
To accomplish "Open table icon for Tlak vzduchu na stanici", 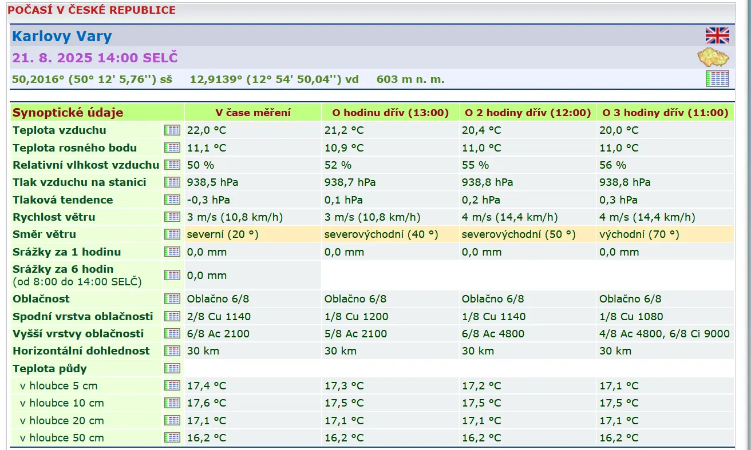I will pos(172,182).
